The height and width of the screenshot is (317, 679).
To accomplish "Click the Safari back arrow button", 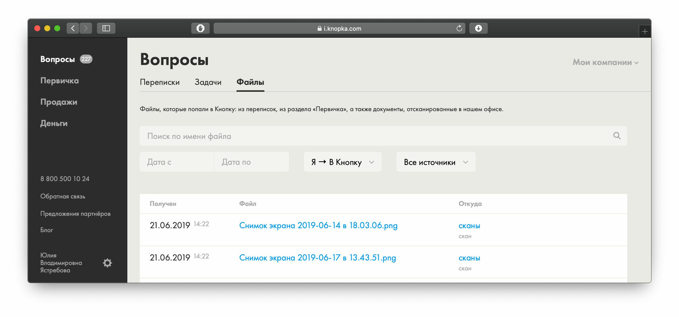I will pos(73,28).
